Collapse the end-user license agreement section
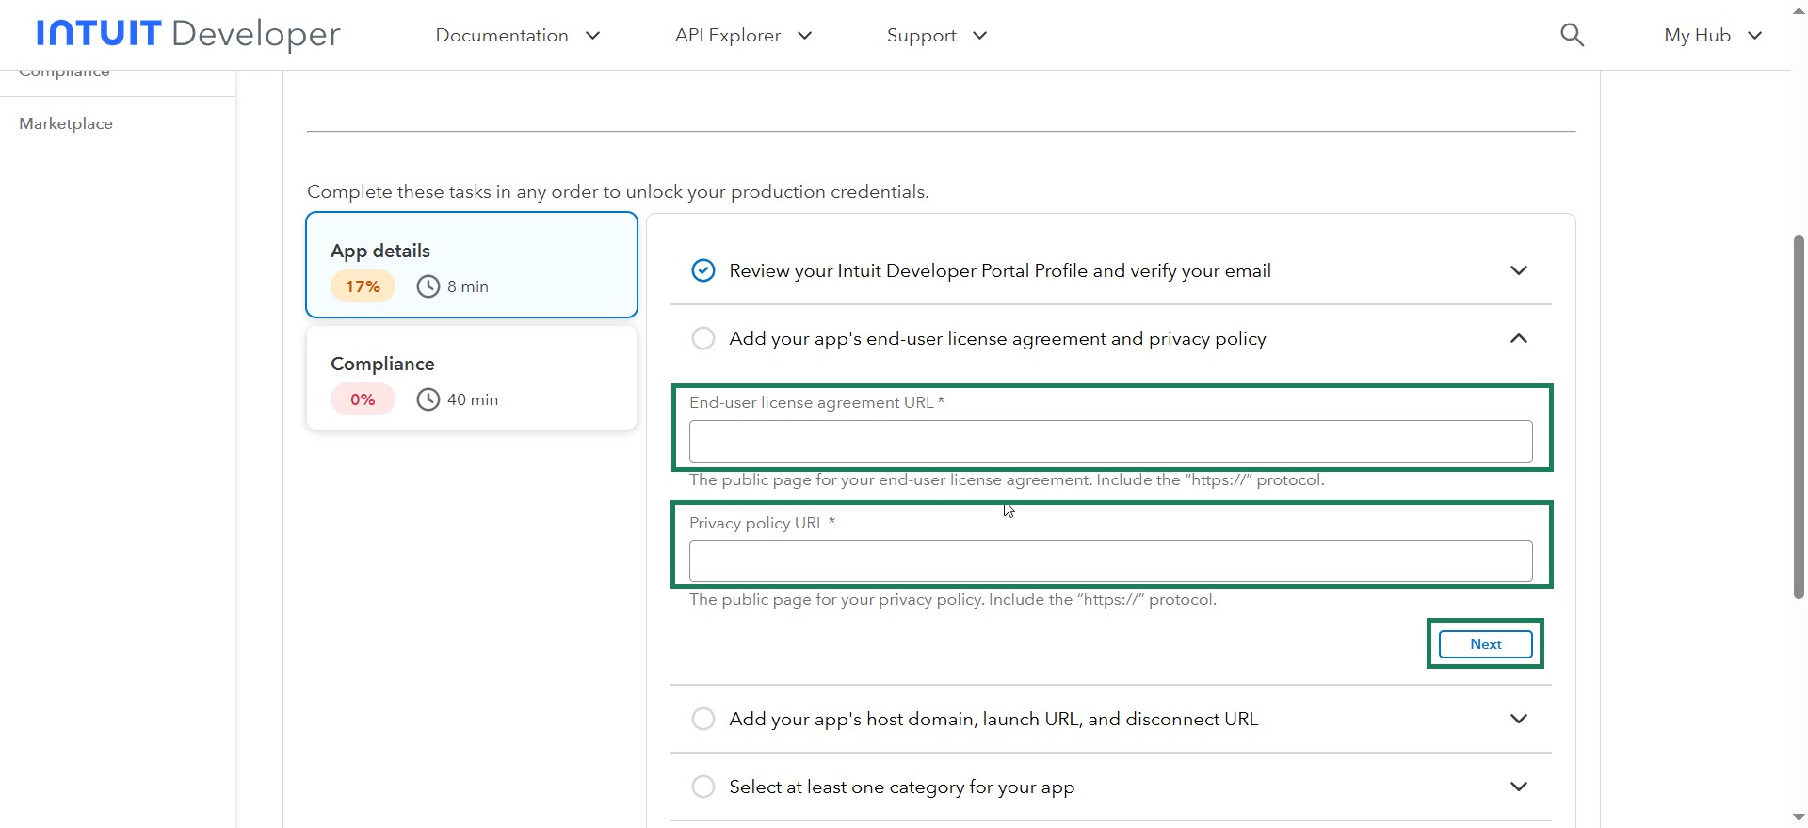Screen dimensions: 1808x828 [1518, 339]
